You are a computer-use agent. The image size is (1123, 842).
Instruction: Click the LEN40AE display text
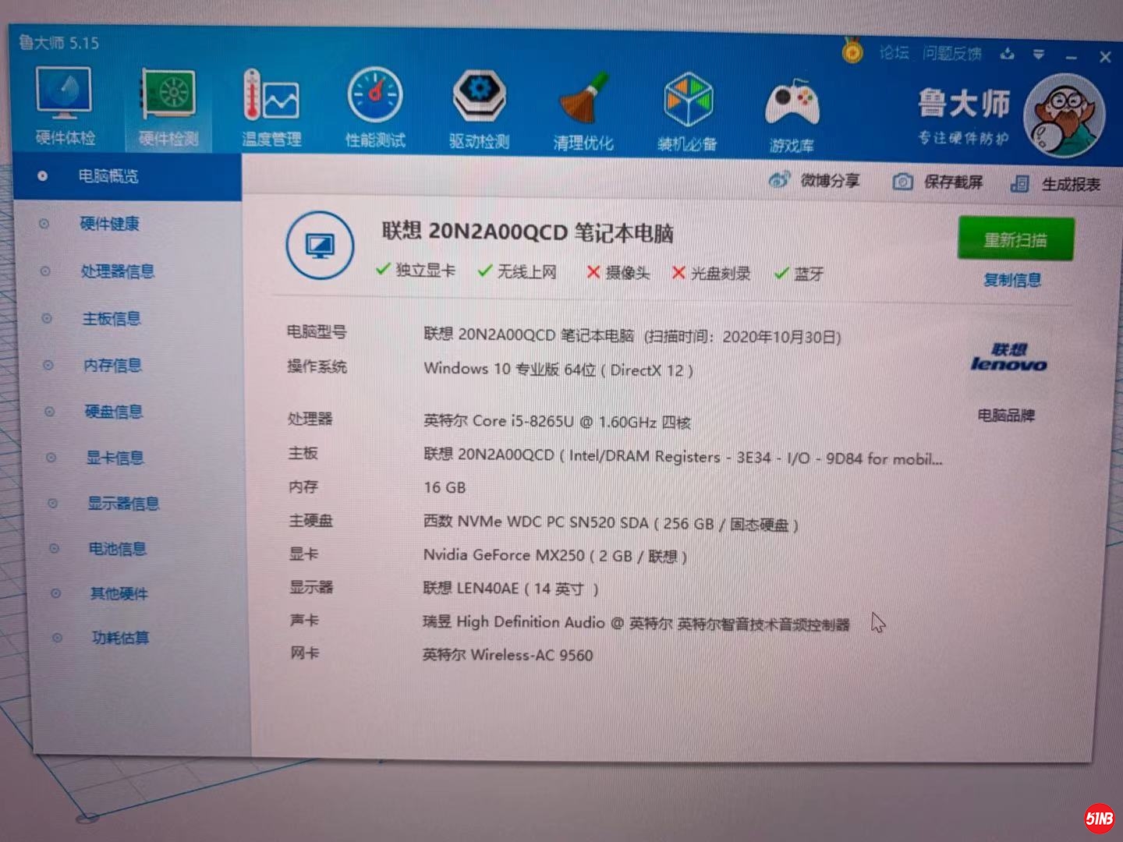[511, 588]
